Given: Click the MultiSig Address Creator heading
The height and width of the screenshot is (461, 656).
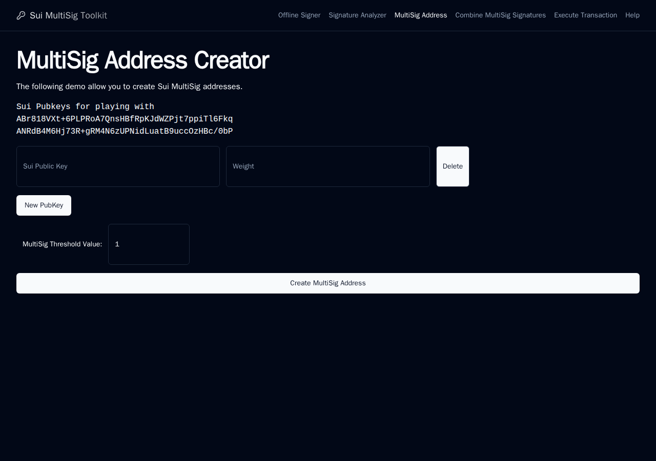Looking at the screenshot, I should (x=142, y=60).
